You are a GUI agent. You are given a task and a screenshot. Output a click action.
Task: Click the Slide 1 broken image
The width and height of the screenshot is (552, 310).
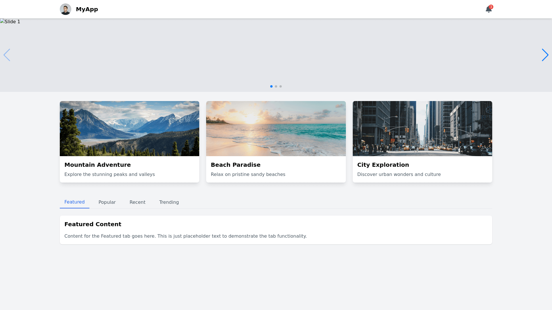[x=10, y=22]
